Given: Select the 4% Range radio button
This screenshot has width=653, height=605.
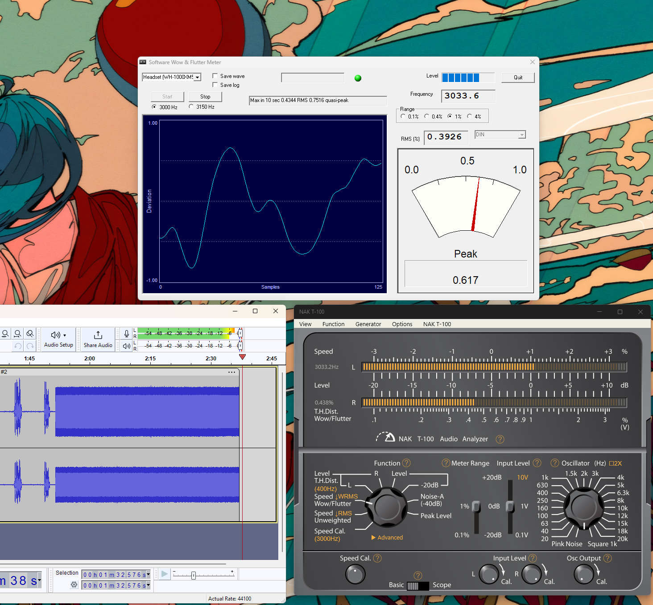Looking at the screenshot, I should pos(469,116).
